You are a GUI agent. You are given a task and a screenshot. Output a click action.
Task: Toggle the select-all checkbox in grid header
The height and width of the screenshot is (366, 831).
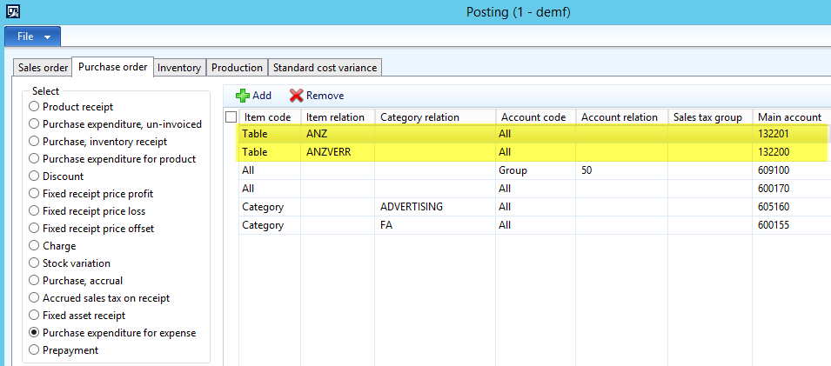coord(231,117)
